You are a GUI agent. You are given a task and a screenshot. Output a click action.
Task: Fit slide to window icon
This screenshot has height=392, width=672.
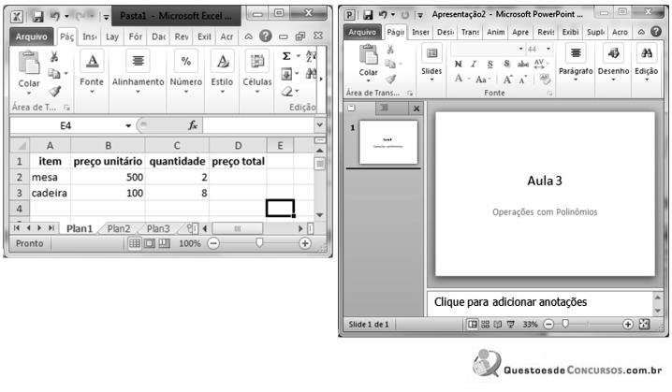(x=644, y=325)
